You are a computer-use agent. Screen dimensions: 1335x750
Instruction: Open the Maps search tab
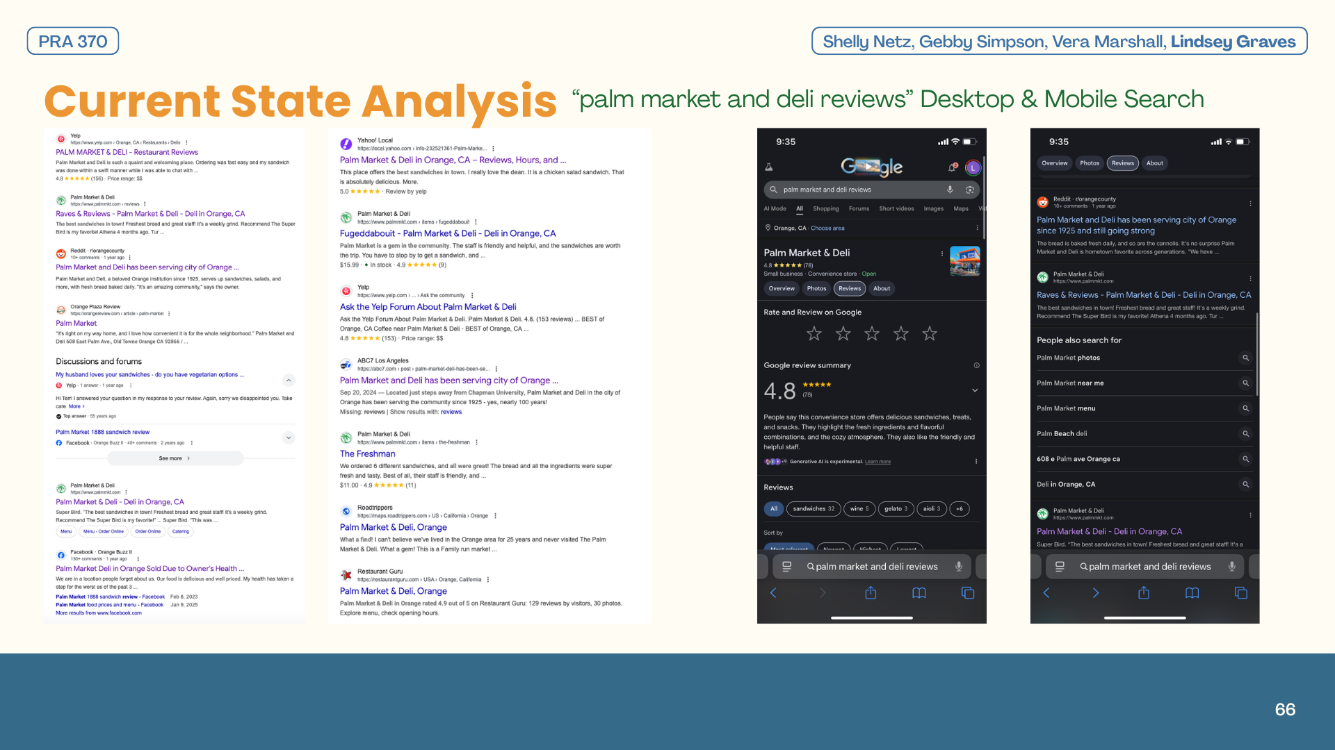961,208
